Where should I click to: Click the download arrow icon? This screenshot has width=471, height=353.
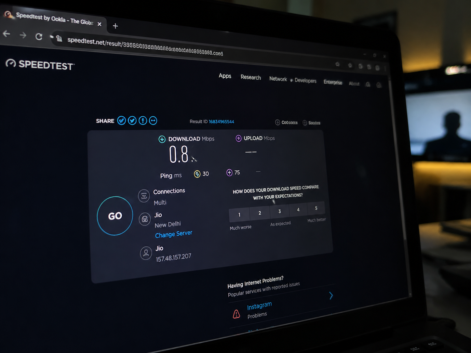click(x=162, y=139)
